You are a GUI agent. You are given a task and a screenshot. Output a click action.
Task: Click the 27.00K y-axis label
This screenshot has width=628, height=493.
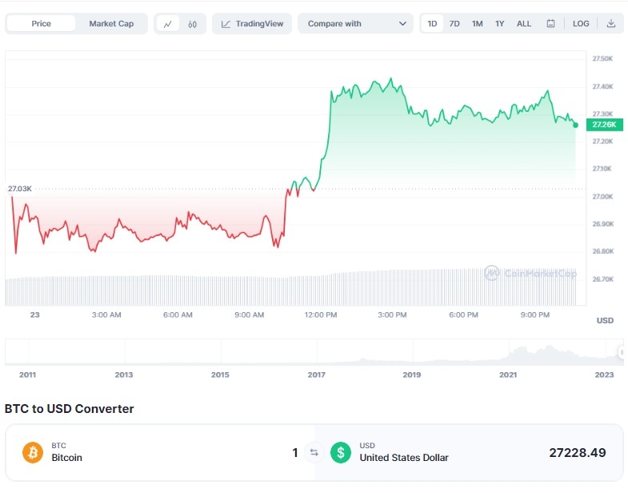click(602, 196)
